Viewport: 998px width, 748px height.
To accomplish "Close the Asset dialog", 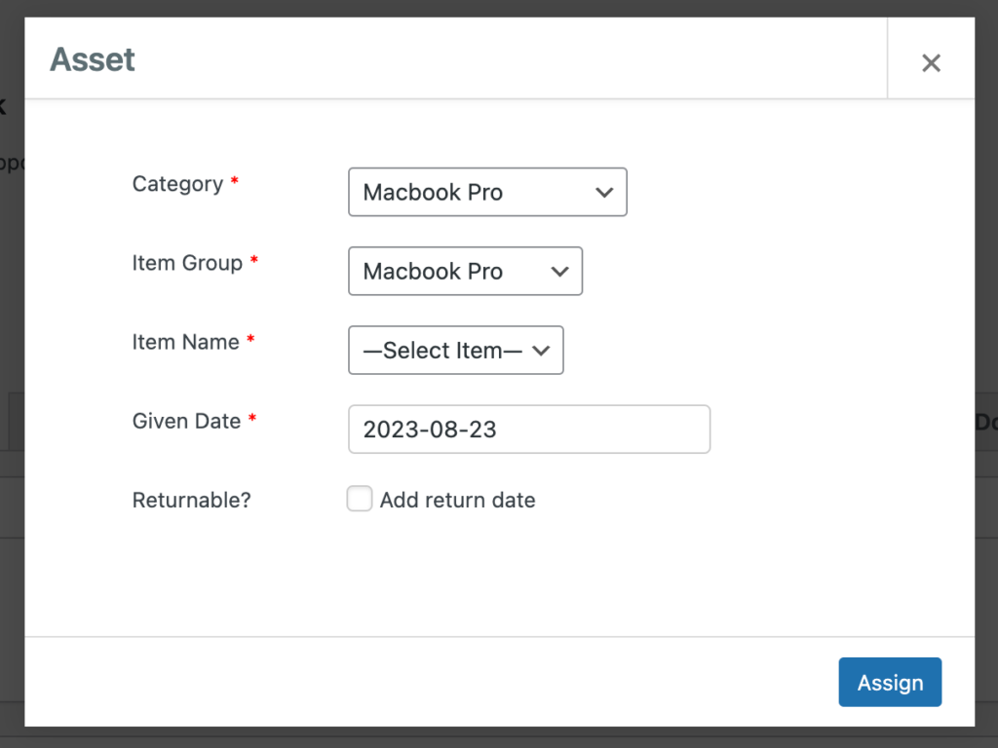I will 931,62.
